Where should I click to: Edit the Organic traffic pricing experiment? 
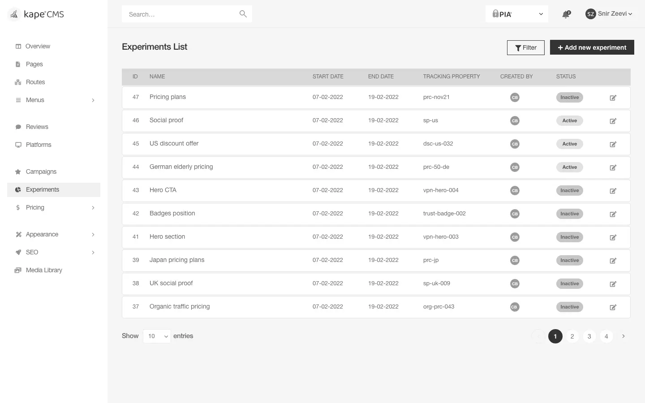(x=613, y=307)
